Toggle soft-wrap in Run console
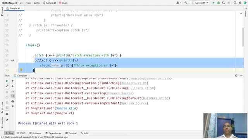This screenshot has height=139, width=248. click(13, 91)
